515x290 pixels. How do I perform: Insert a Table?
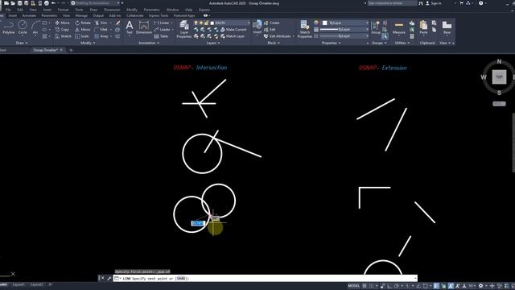(161, 36)
